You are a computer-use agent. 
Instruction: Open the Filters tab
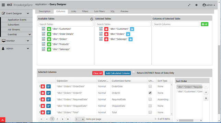(x=85, y=11)
